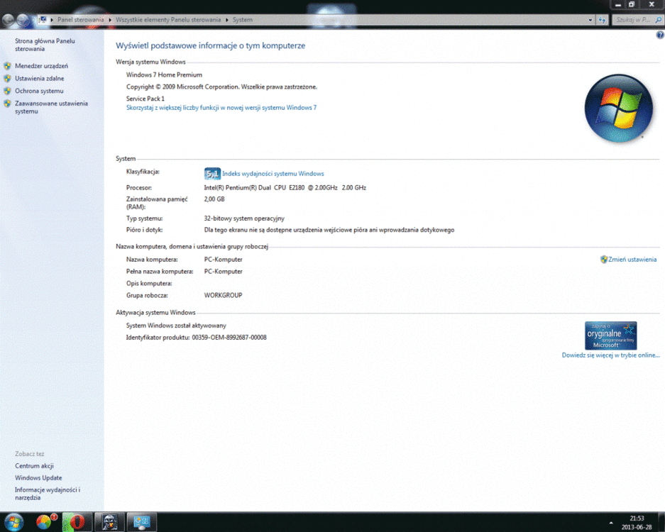
Task: Select the 2,00 GB RAM value
Action: pos(214,199)
